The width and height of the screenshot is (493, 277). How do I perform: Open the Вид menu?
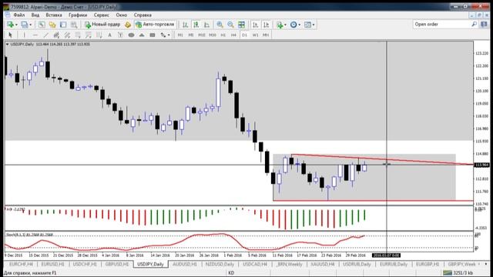coord(35,15)
